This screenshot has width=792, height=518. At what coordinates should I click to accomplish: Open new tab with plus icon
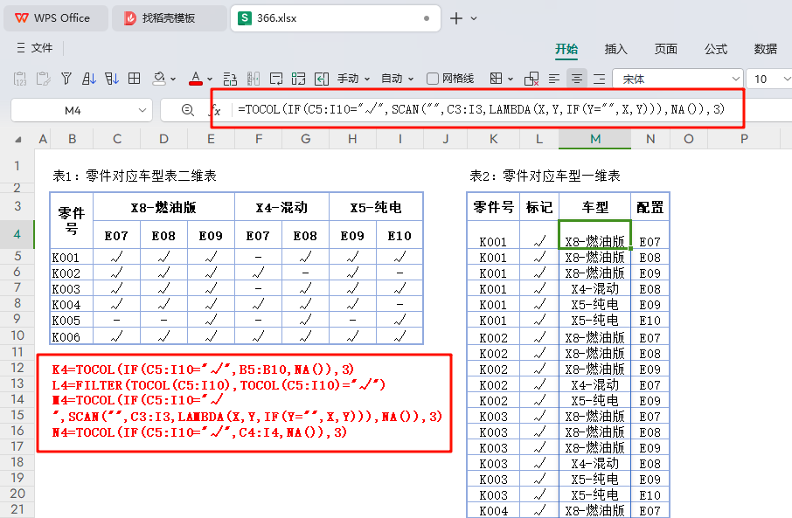coord(456,18)
